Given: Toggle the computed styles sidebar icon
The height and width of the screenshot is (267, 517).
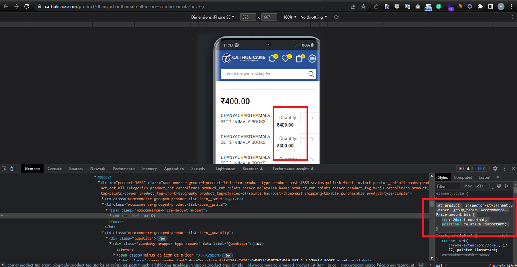Looking at the screenshot, I should pyautogui.click(x=507, y=186).
